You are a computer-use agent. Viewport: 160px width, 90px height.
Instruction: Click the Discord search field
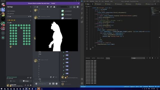pos(62,7)
